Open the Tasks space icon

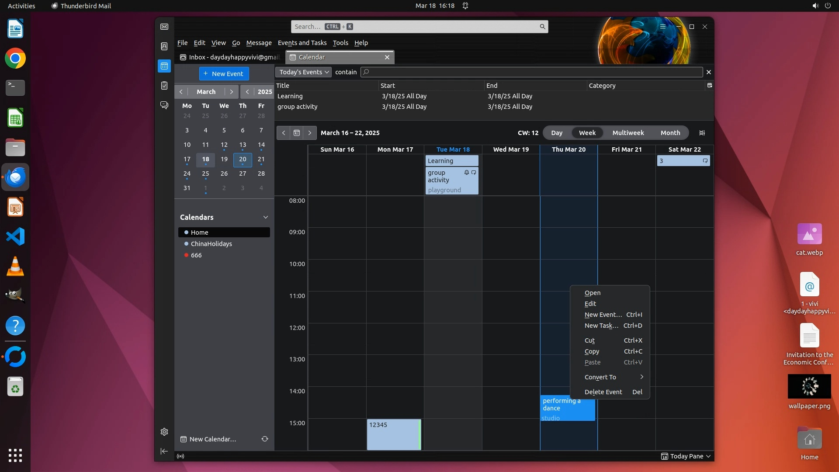(164, 86)
